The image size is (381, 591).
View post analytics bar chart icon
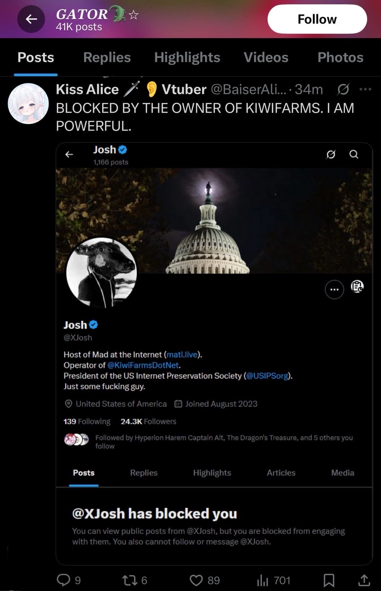pyautogui.click(x=263, y=580)
